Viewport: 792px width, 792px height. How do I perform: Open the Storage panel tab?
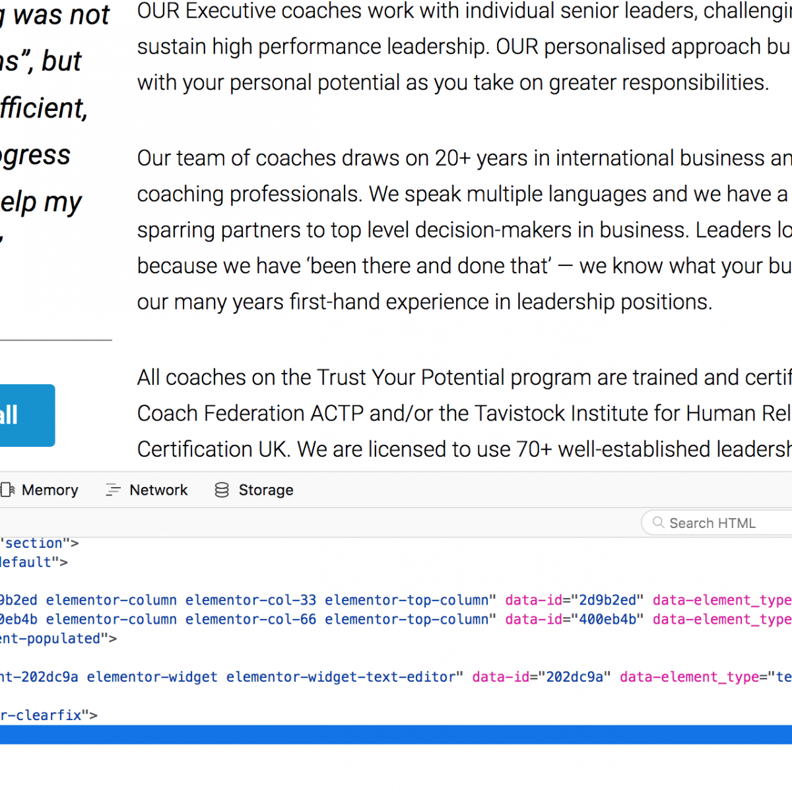click(x=254, y=490)
